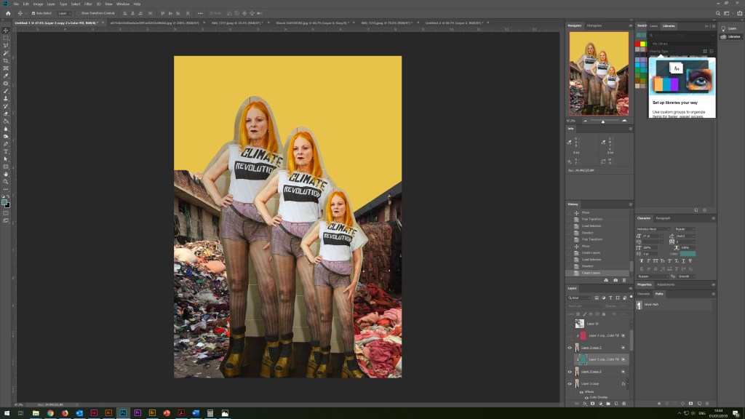This screenshot has width=745, height=419.
Task: Select the Crop tool
Action: pyautogui.click(x=6, y=60)
